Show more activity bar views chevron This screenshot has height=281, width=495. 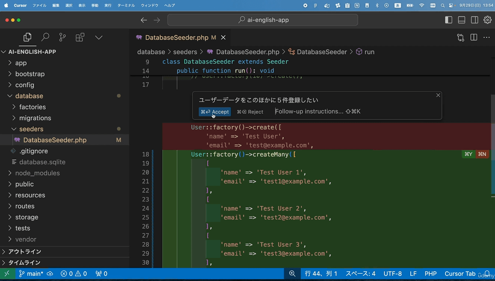point(98,38)
